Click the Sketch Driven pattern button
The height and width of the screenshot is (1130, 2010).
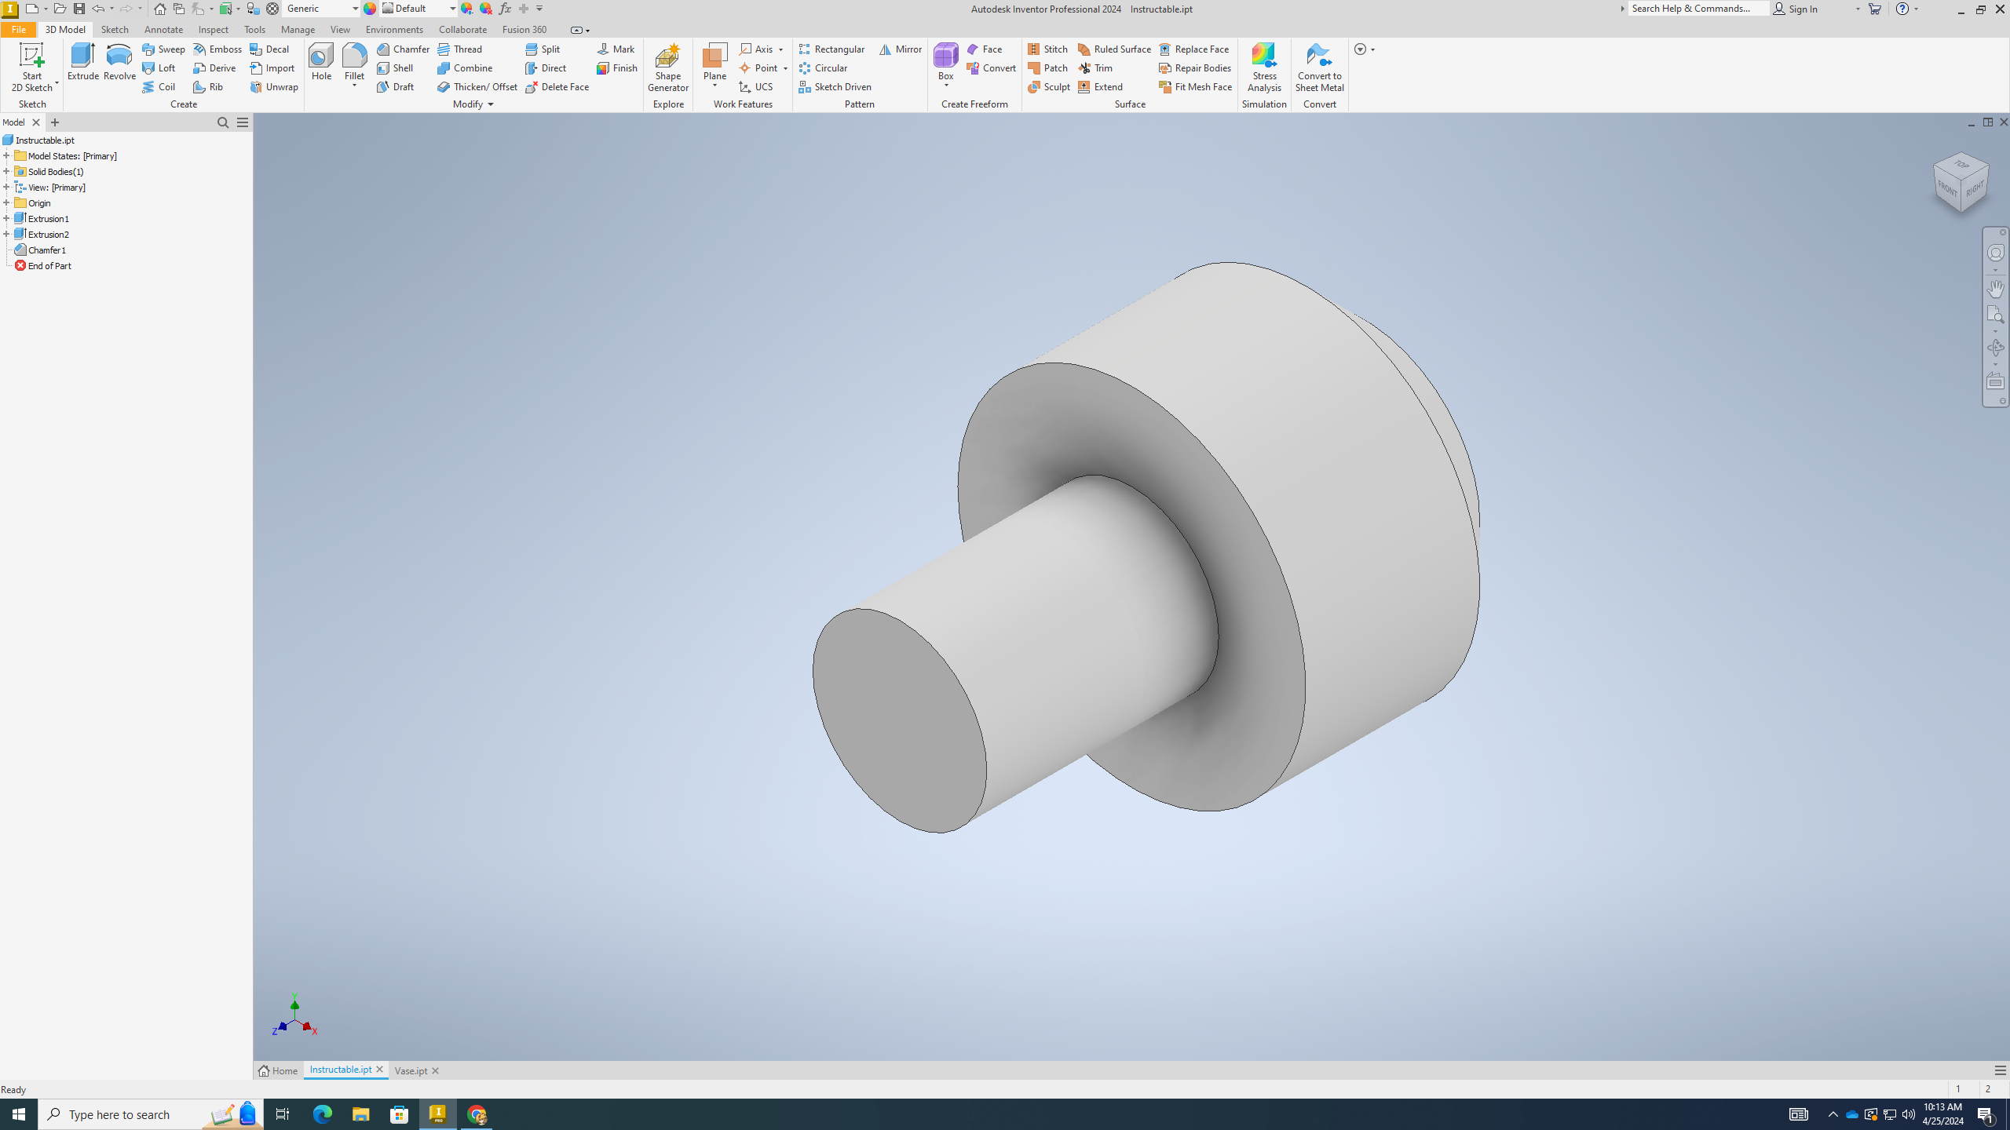tap(835, 86)
